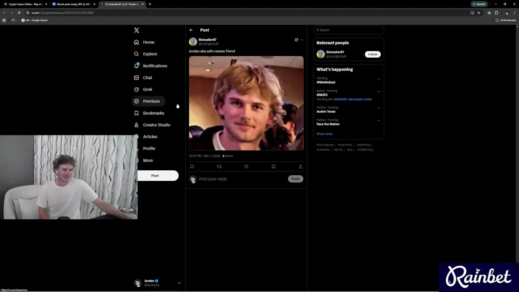Reload the page with the refresh icon
Viewport: 519px width, 292px height.
19,13
